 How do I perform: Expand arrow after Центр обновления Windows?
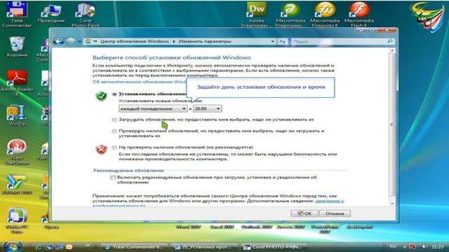click(x=174, y=41)
